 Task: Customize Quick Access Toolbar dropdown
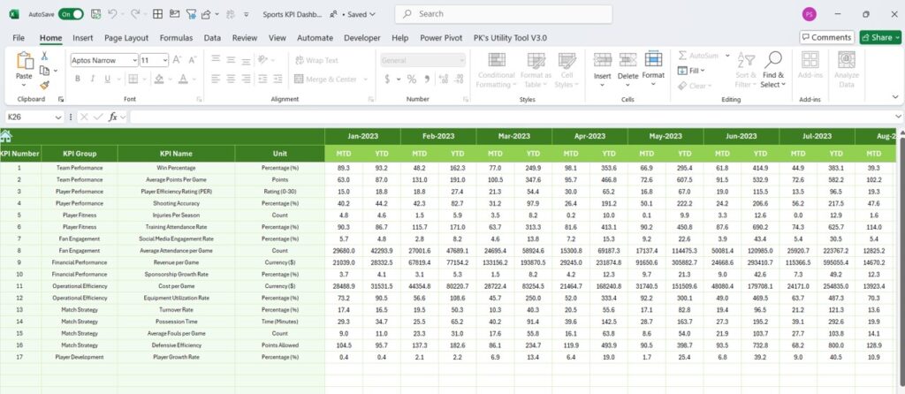pyautogui.click(x=247, y=14)
